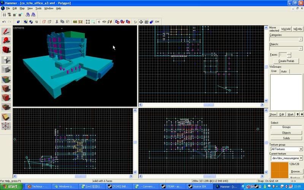
Task: Set select mode to Solids
Action: click(286, 138)
